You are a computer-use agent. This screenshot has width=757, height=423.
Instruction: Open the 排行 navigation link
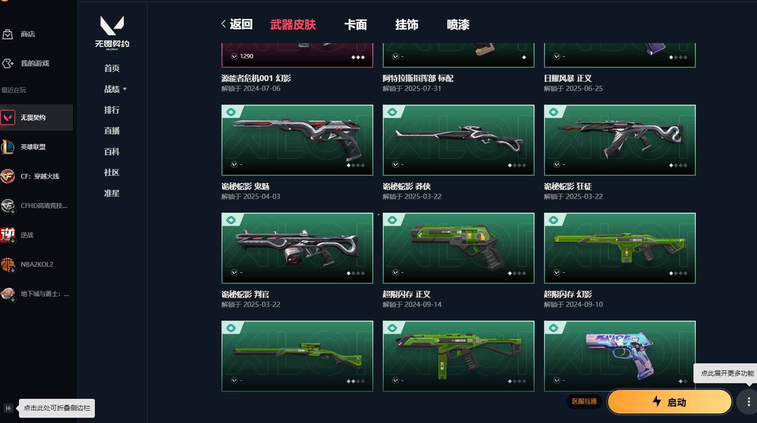tap(112, 110)
